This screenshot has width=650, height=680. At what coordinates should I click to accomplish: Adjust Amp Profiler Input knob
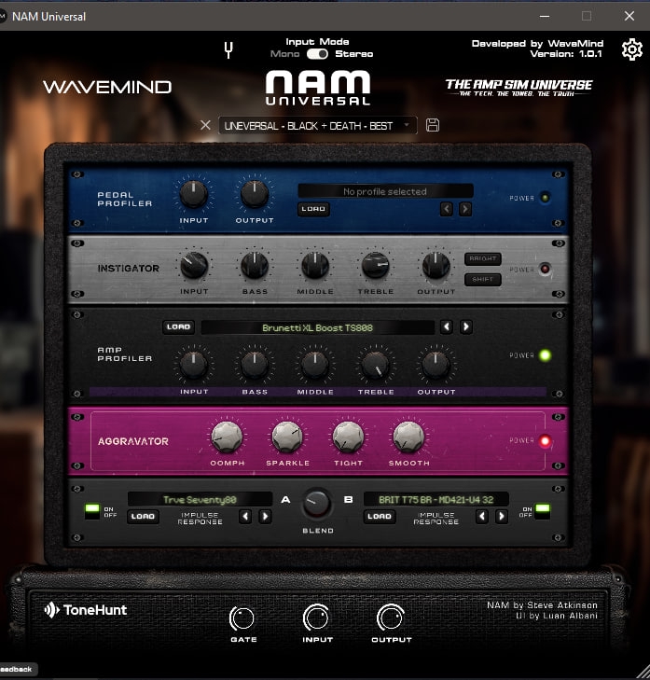(x=193, y=365)
